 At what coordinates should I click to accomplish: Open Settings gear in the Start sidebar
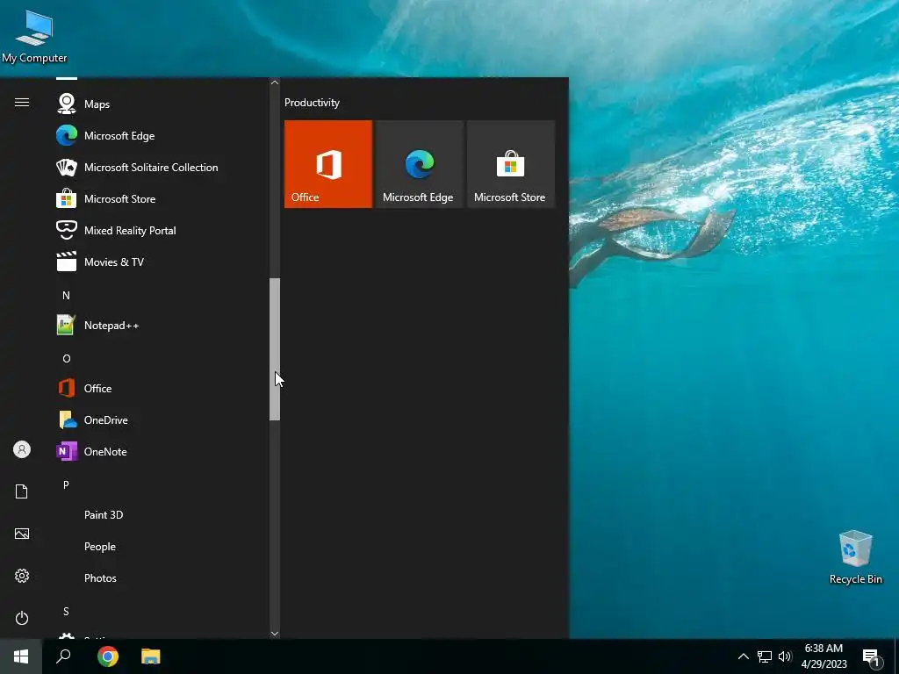click(22, 576)
